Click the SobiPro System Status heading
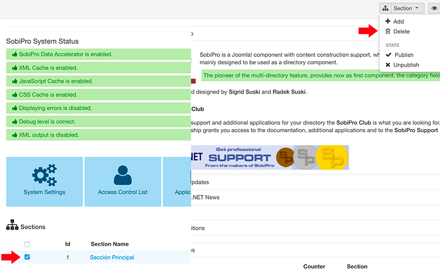This screenshot has height=270, width=440. (42, 41)
